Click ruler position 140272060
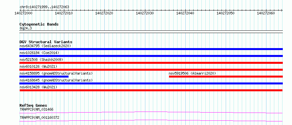The image size is (292, 125). pyautogui.click(x=266, y=13)
